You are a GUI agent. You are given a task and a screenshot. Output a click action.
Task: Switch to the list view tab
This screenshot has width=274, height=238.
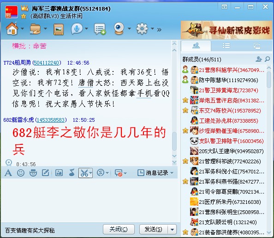[226, 46]
